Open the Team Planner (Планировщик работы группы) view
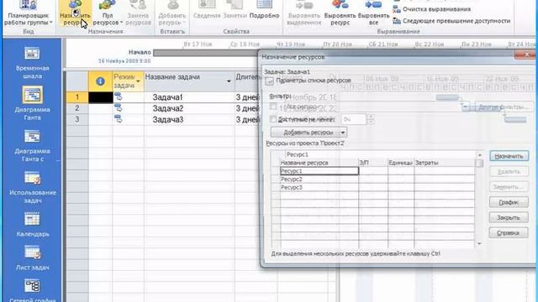Screen dimensions: 538x302 click(x=29, y=13)
